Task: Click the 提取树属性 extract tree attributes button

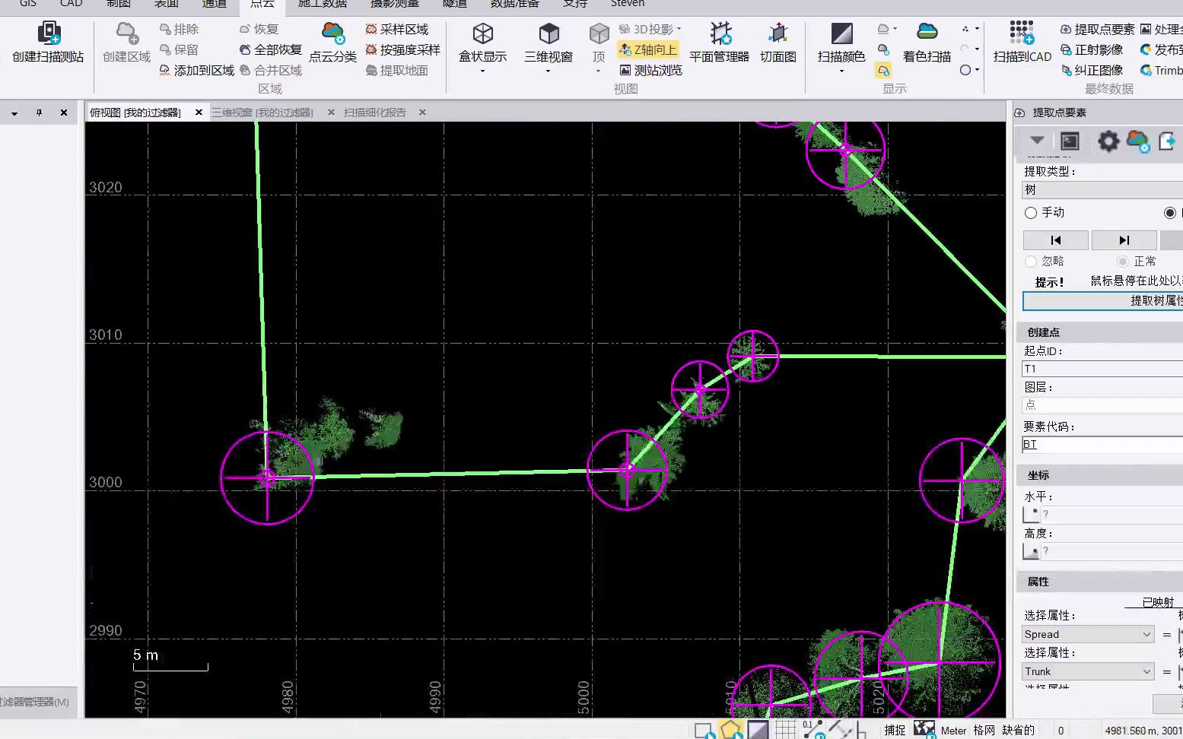Action: pyautogui.click(x=1102, y=301)
